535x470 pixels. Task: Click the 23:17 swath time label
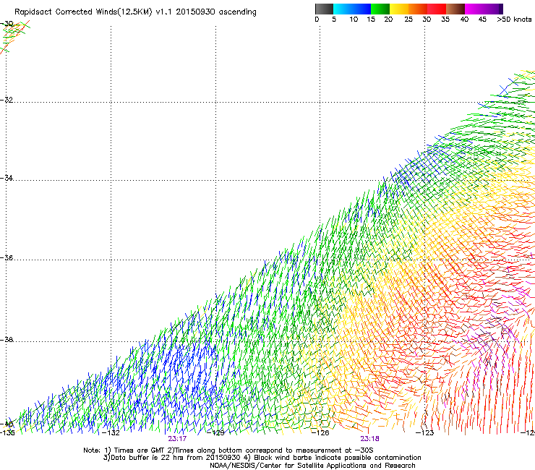[x=177, y=439]
